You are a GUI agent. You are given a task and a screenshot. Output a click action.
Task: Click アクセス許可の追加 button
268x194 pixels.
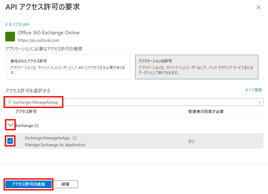pos(29,184)
